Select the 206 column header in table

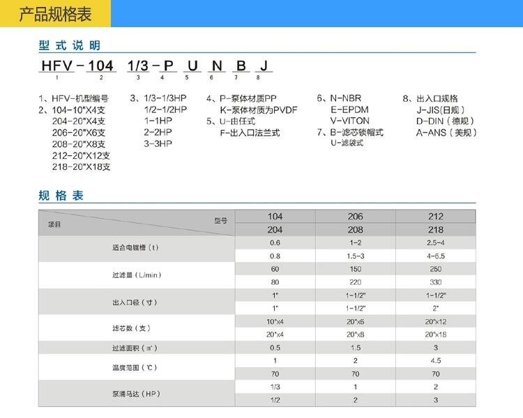coord(355,216)
